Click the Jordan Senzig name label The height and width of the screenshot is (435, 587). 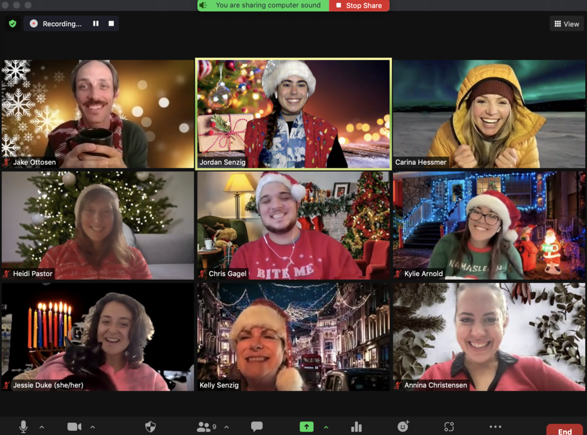coord(222,162)
